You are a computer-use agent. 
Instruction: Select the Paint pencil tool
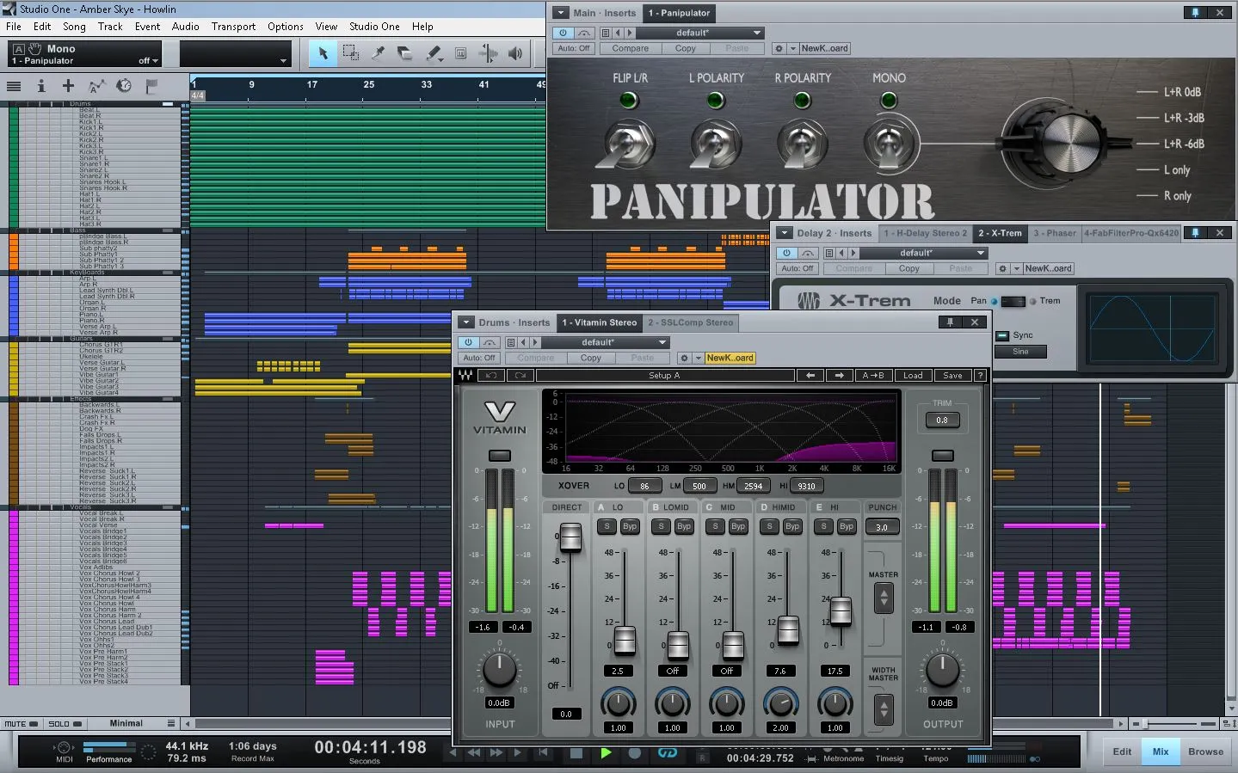click(434, 53)
